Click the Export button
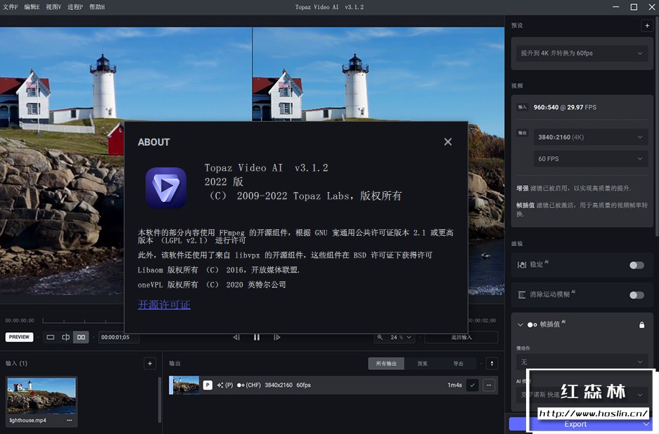 point(575,424)
